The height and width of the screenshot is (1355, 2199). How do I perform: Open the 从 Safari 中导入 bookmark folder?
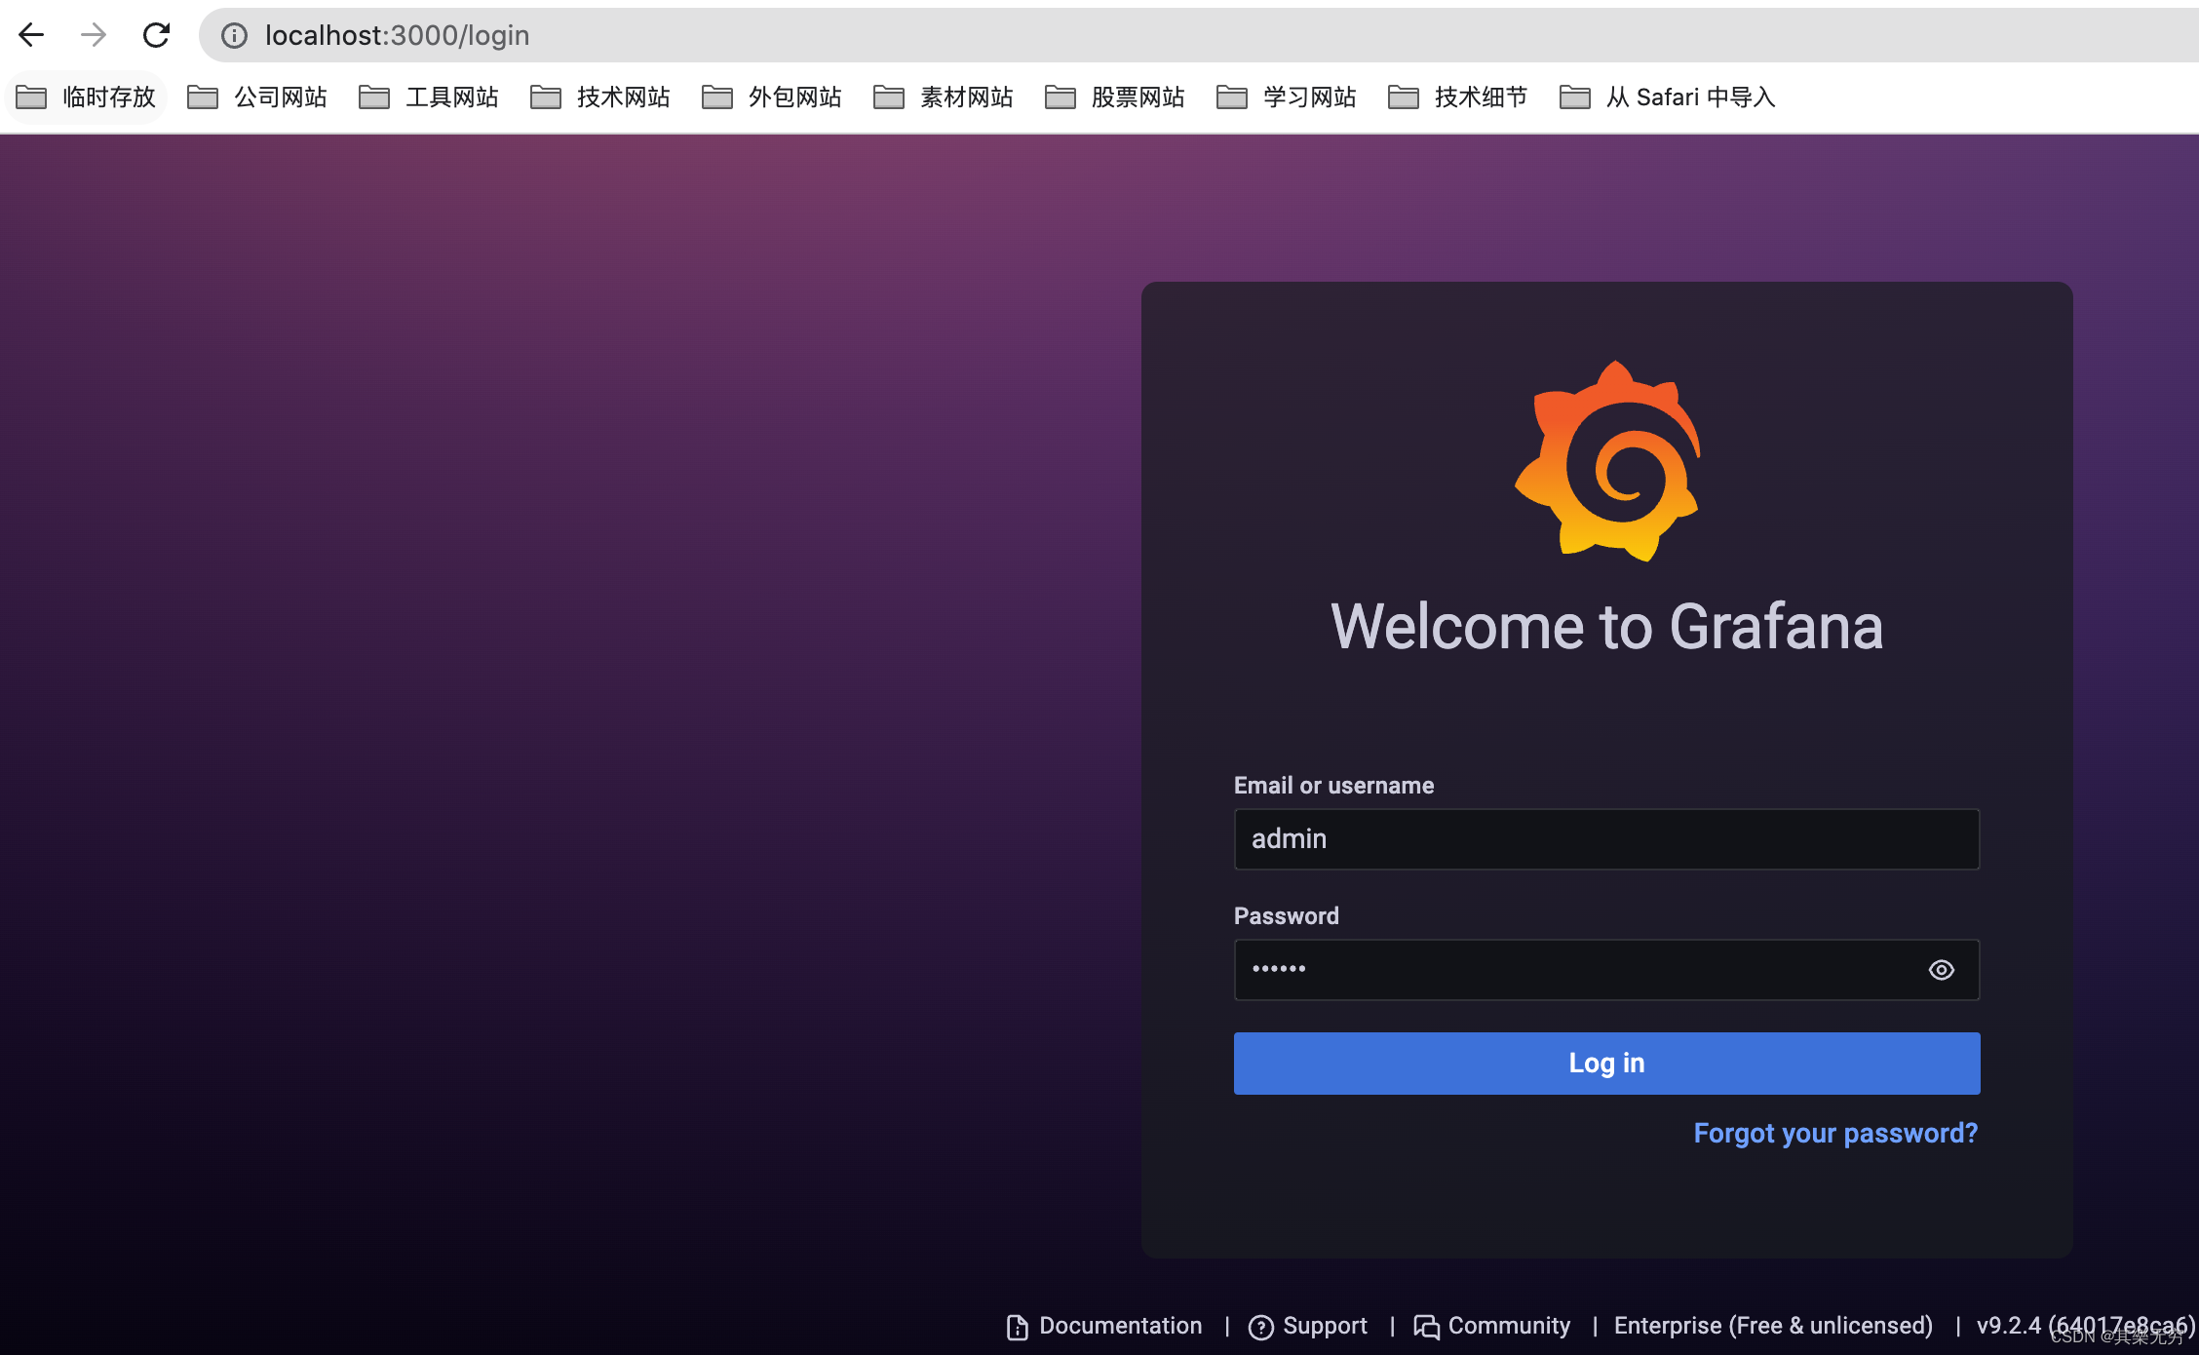(1668, 97)
